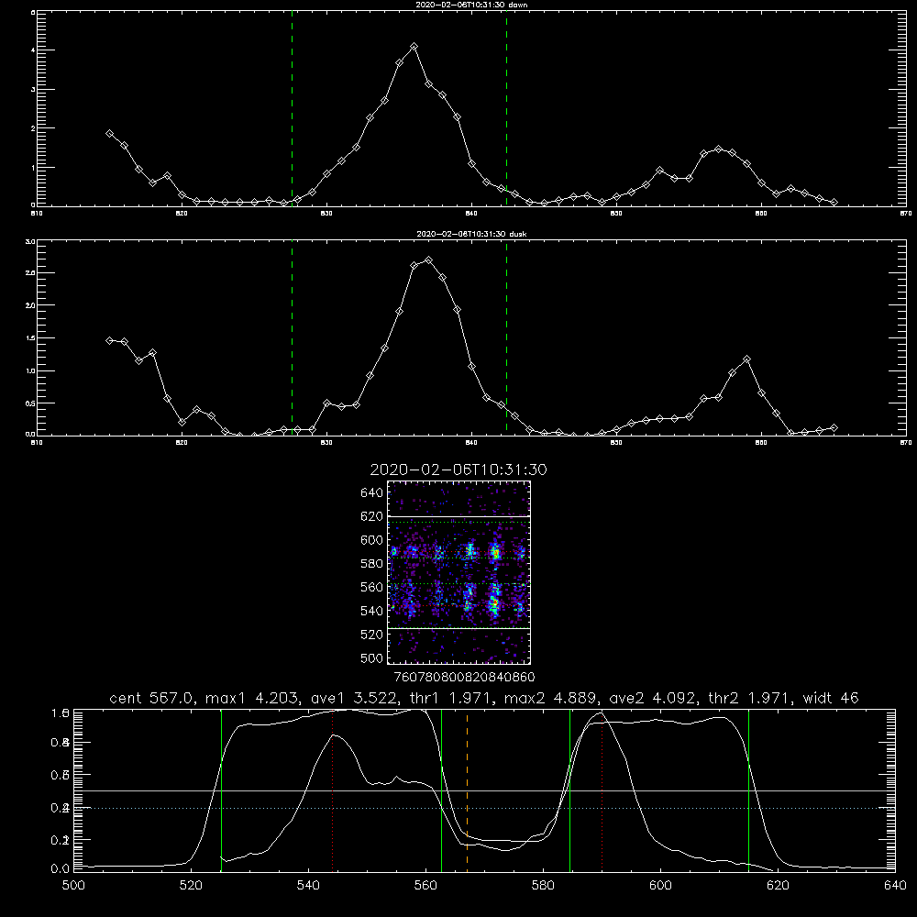
Task: Click the '640' x-axis label on bottom plot
Action: [895, 886]
